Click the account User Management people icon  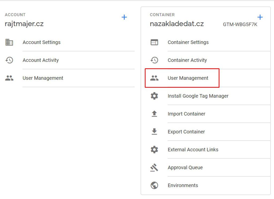9,78
